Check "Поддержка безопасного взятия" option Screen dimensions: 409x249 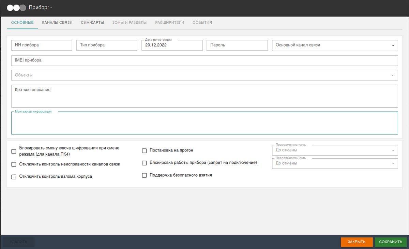click(x=144, y=175)
